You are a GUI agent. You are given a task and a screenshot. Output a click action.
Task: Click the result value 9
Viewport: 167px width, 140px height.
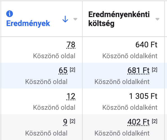tap(65, 122)
